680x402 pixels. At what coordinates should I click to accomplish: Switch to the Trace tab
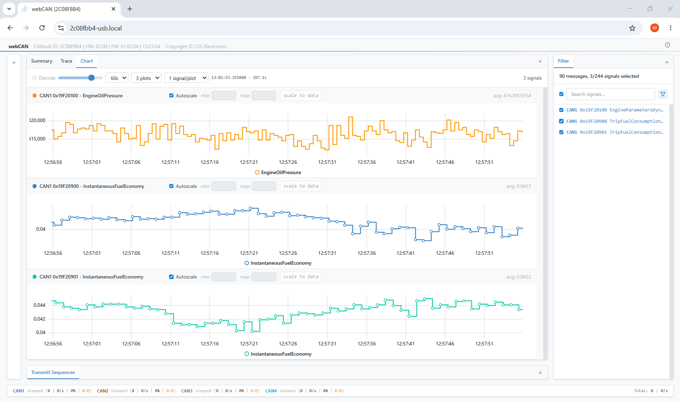[x=66, y=61]
